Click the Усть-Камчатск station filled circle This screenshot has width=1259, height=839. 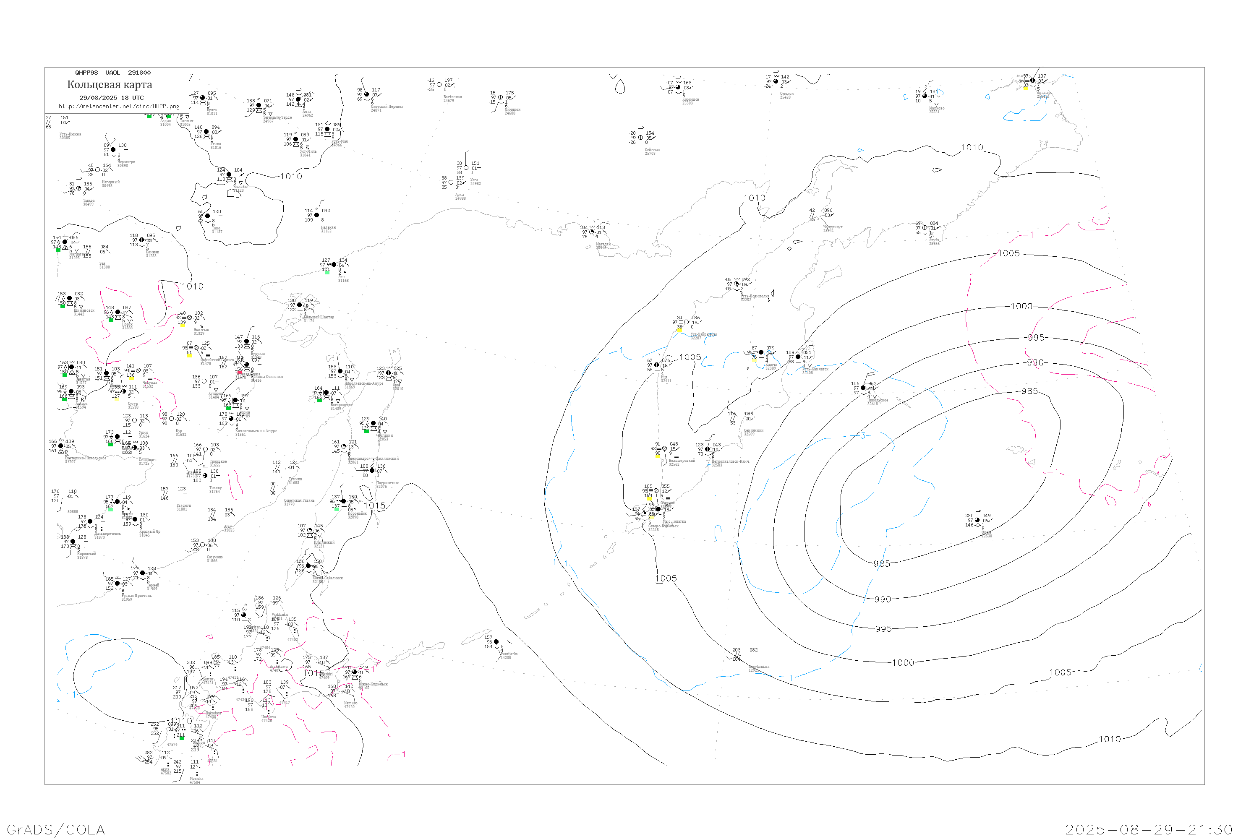[x=798, y=357]
